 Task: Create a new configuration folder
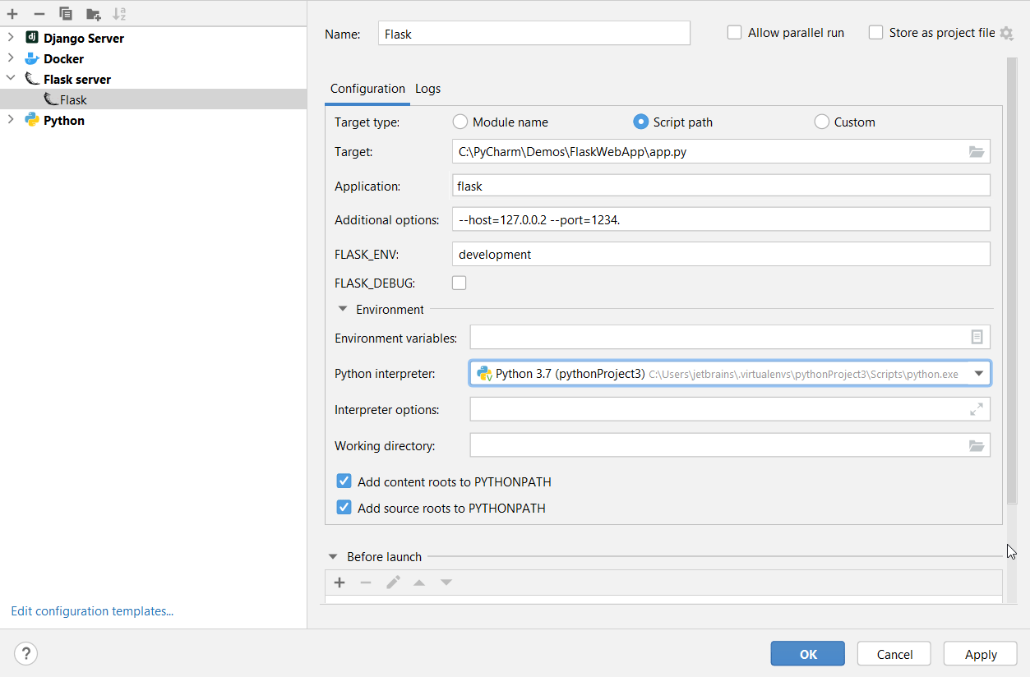(93, 14)
